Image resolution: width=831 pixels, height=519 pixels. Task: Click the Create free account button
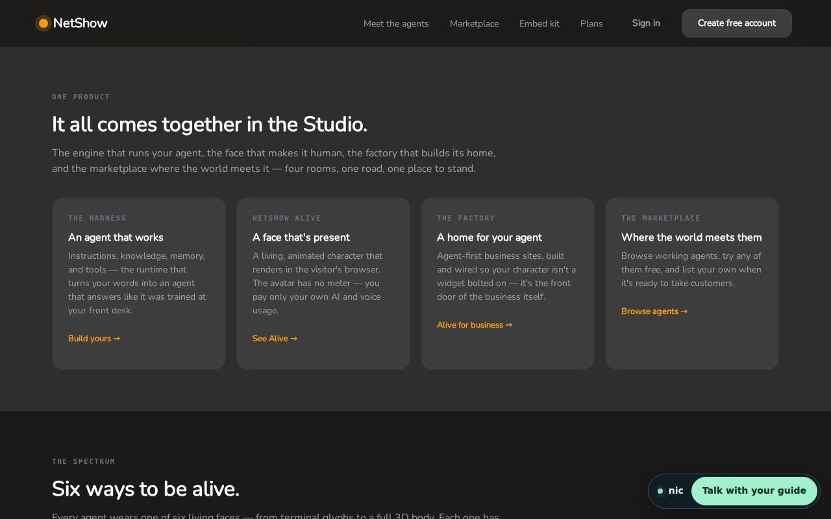point(737,23)
